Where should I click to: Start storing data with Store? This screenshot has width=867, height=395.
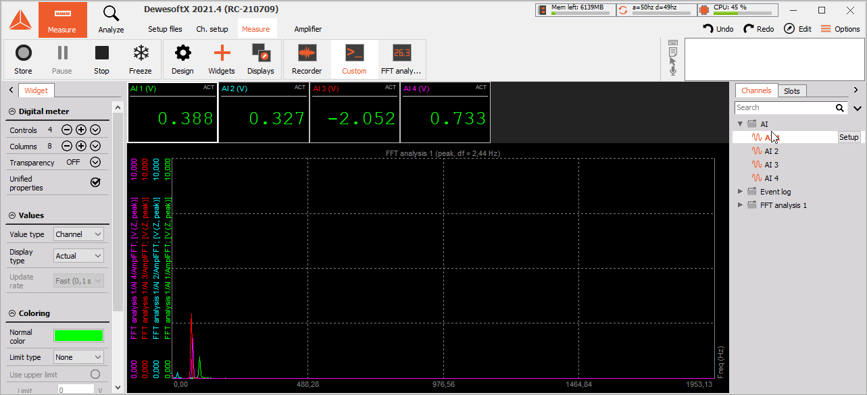coord(23,59)
